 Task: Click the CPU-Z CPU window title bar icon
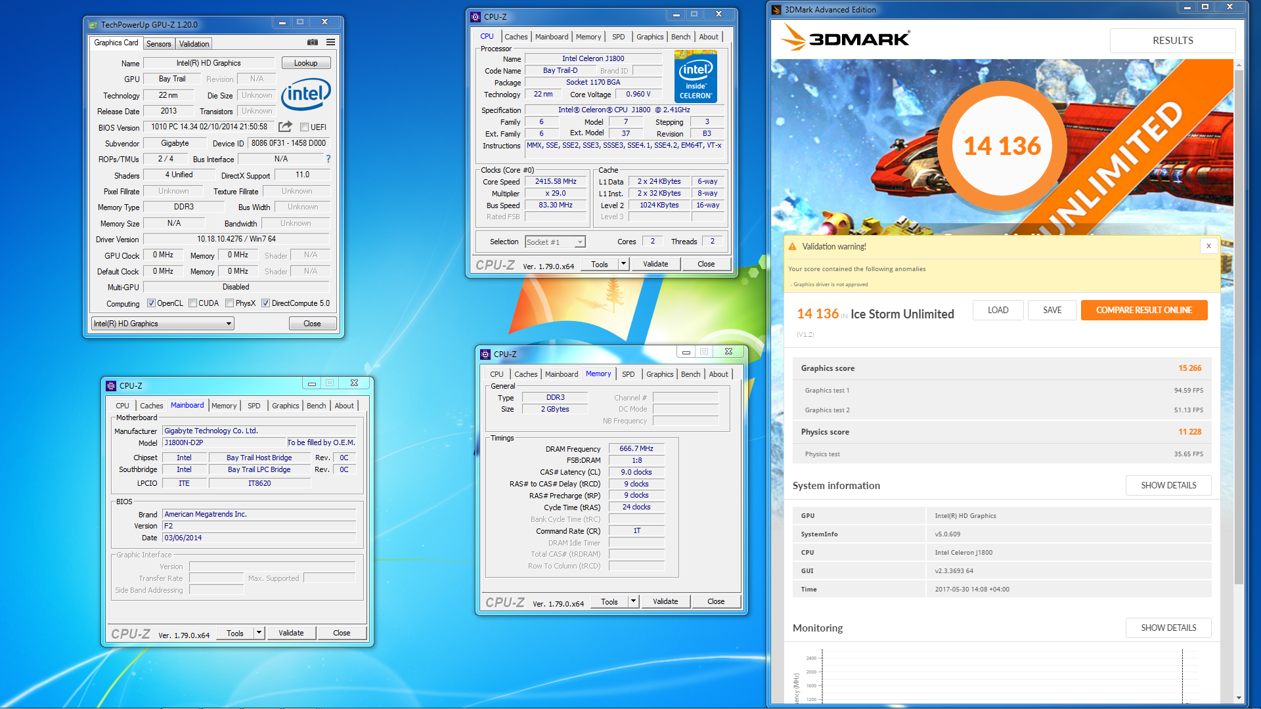point(476,16)
